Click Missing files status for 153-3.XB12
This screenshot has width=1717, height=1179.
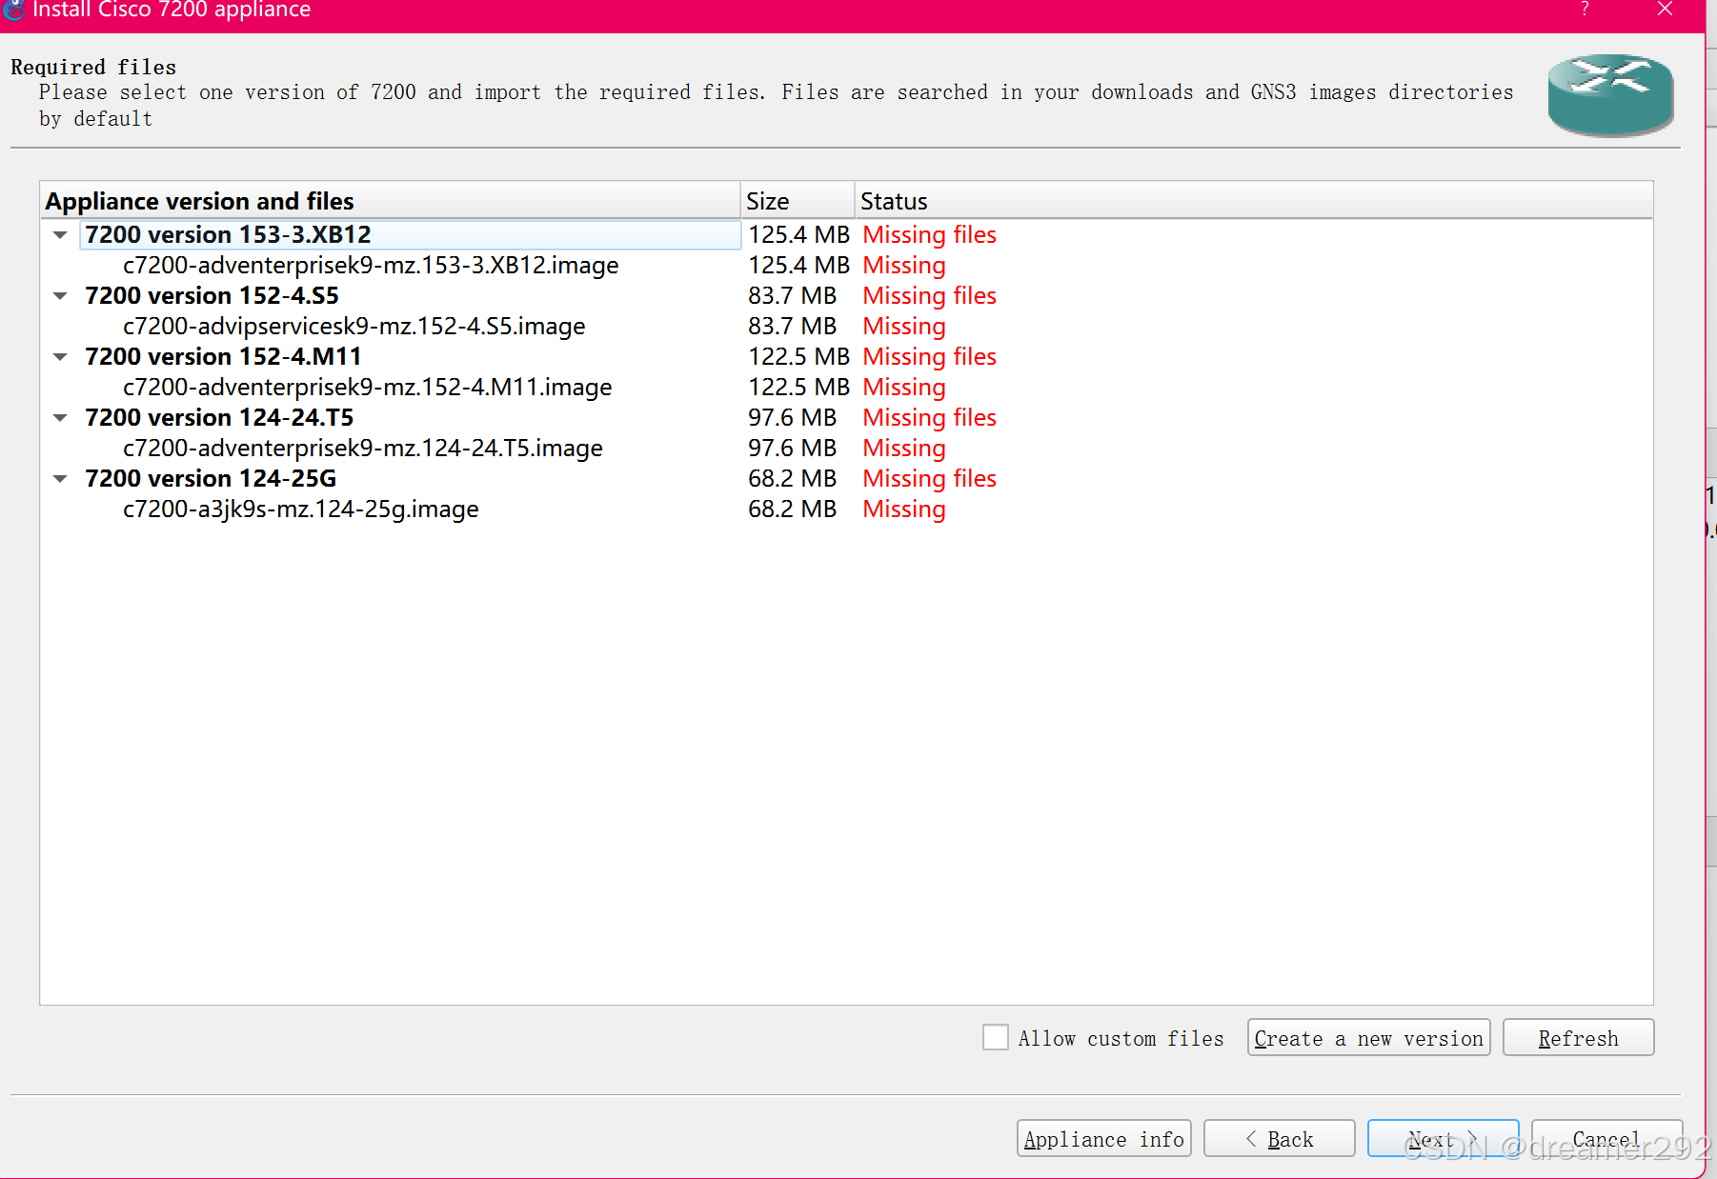tap(929, 235)
